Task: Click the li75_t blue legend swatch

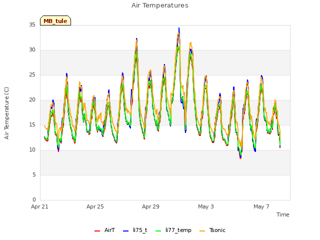Action: 125,231
